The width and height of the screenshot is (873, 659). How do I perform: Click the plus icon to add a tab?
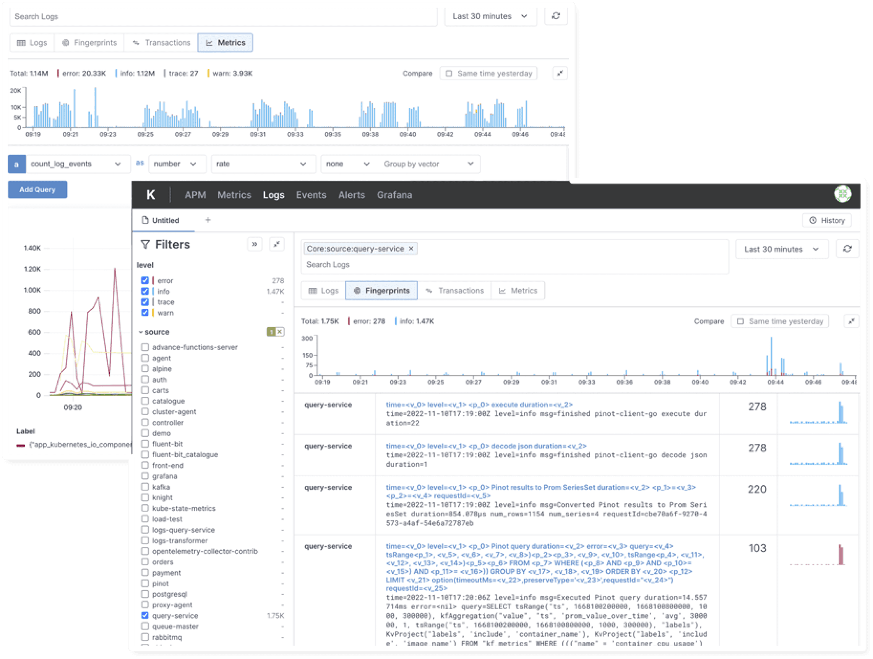tap(208, 220)
